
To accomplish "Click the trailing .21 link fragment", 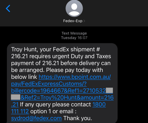I will (15, 104).
